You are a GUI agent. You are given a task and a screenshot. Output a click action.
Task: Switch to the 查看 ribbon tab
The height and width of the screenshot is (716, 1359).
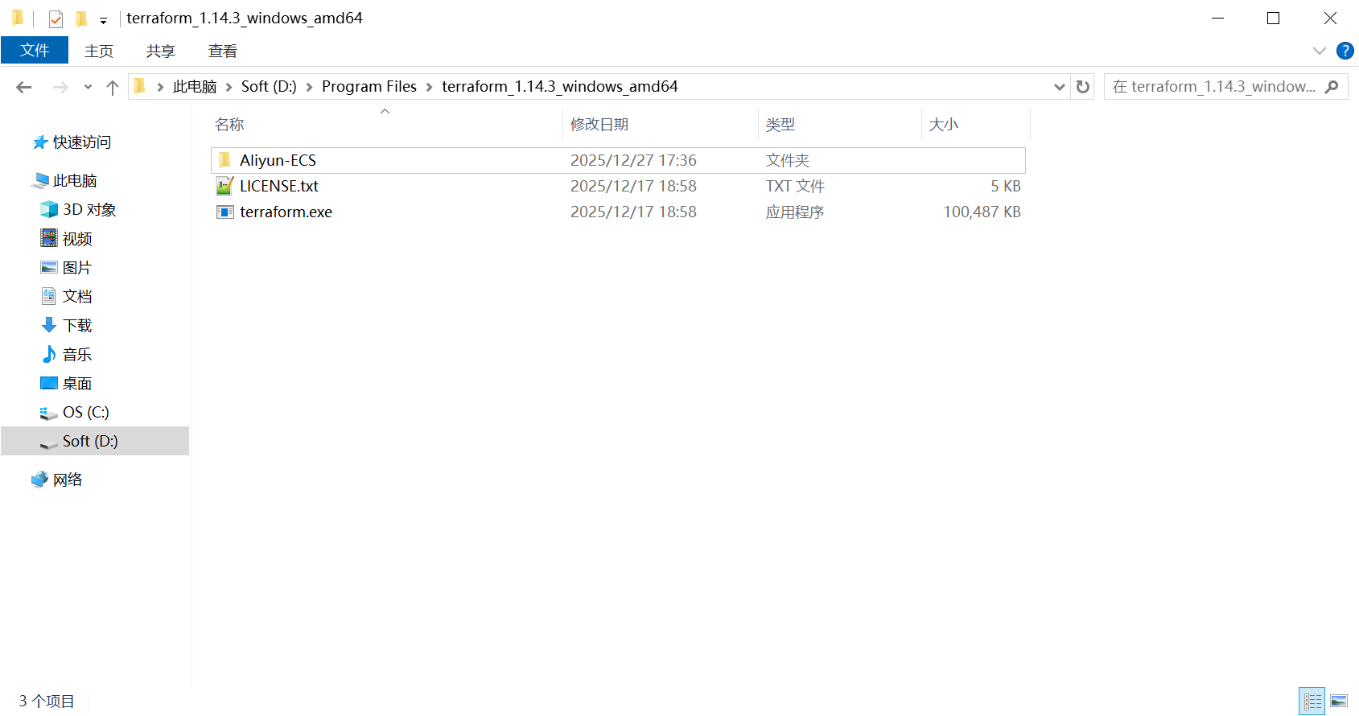click(x=222, y=51)
